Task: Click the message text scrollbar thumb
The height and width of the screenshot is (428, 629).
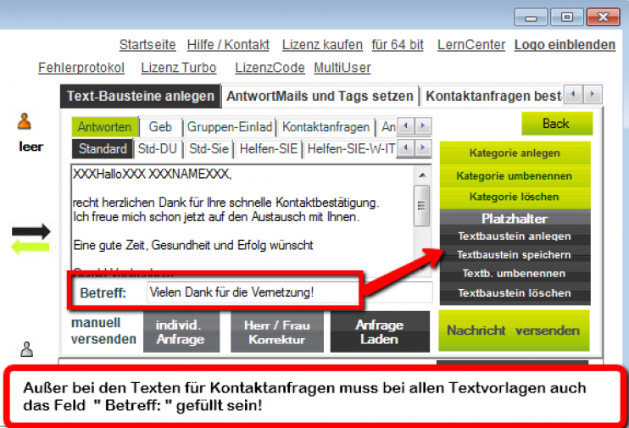Action: click(421, 205)
